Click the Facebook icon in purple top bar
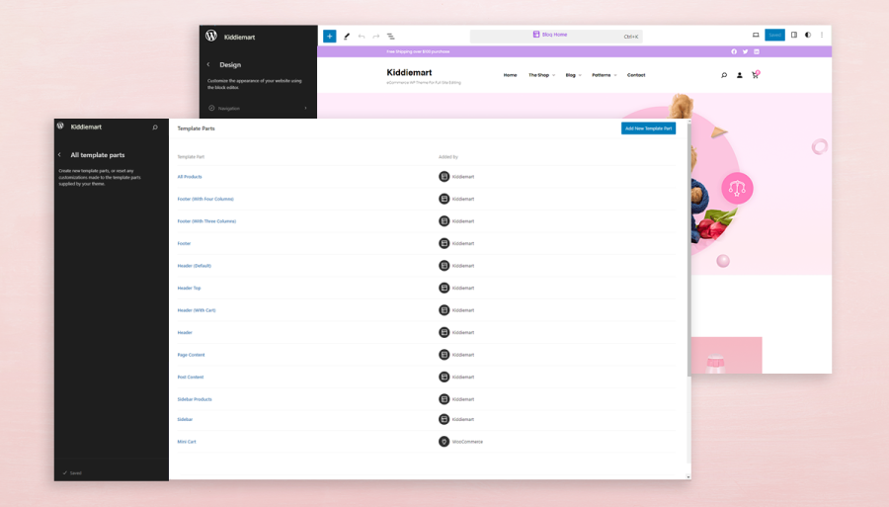The width and height of the screenshot is (889, 507). click(x=734, y=51)
